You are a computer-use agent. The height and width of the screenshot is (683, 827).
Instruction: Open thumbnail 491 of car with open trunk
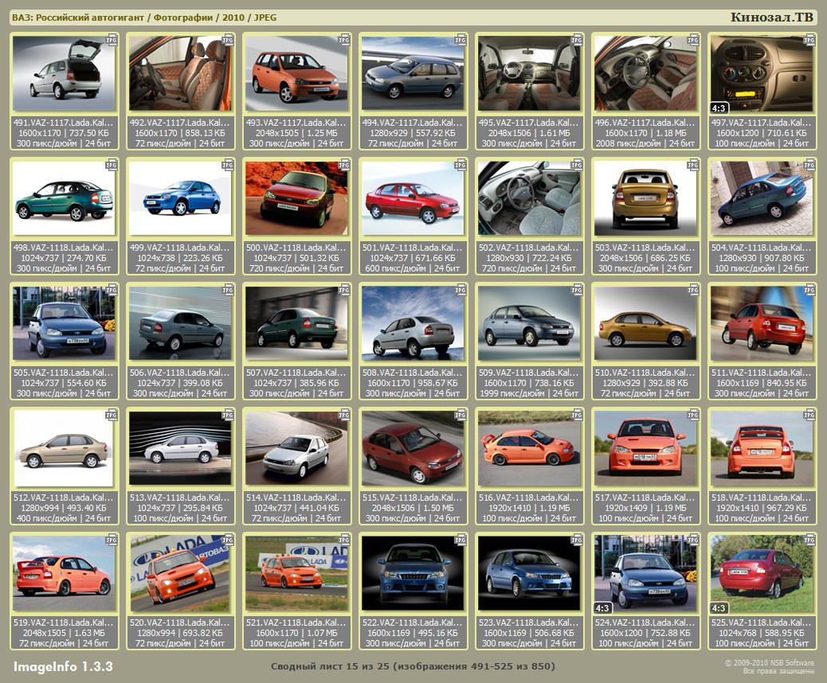(64, 73)
